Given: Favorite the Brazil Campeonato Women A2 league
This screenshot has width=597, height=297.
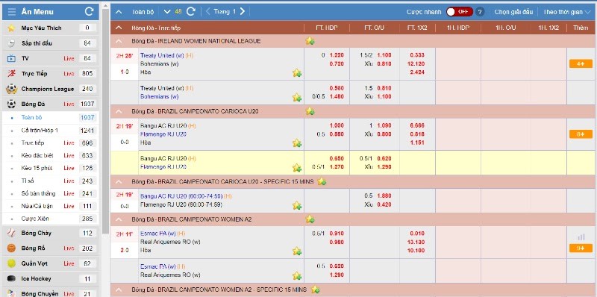Looking at the screenshot, I should click(x=310, y=219).
